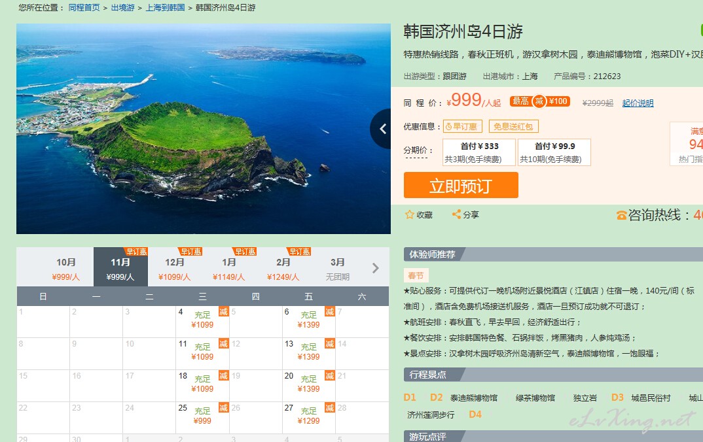Click the 济州莲洞步行 attraction link

click(x=431, y=415)
